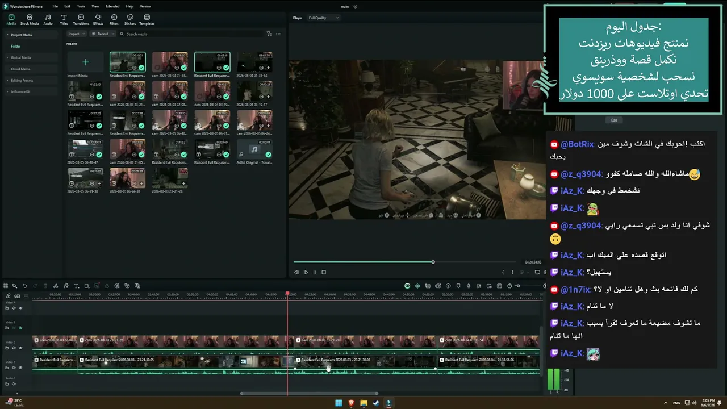Image resolution: width=727 pixels, height=409 pixels.
Task: Open the media filter and sort options
Action: 269,34
